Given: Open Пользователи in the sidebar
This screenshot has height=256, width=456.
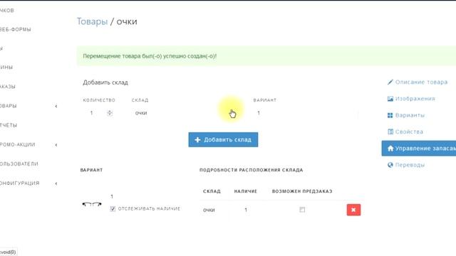Looking at the screenshot, I should click(x=19, y=164).
